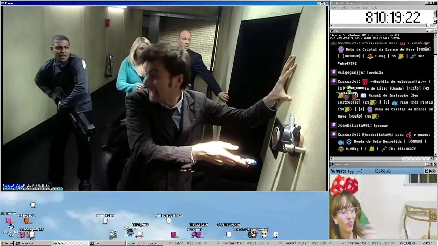
Task: Select the MA_THEUS pixel avatar
Action: (x=8, y=220)
